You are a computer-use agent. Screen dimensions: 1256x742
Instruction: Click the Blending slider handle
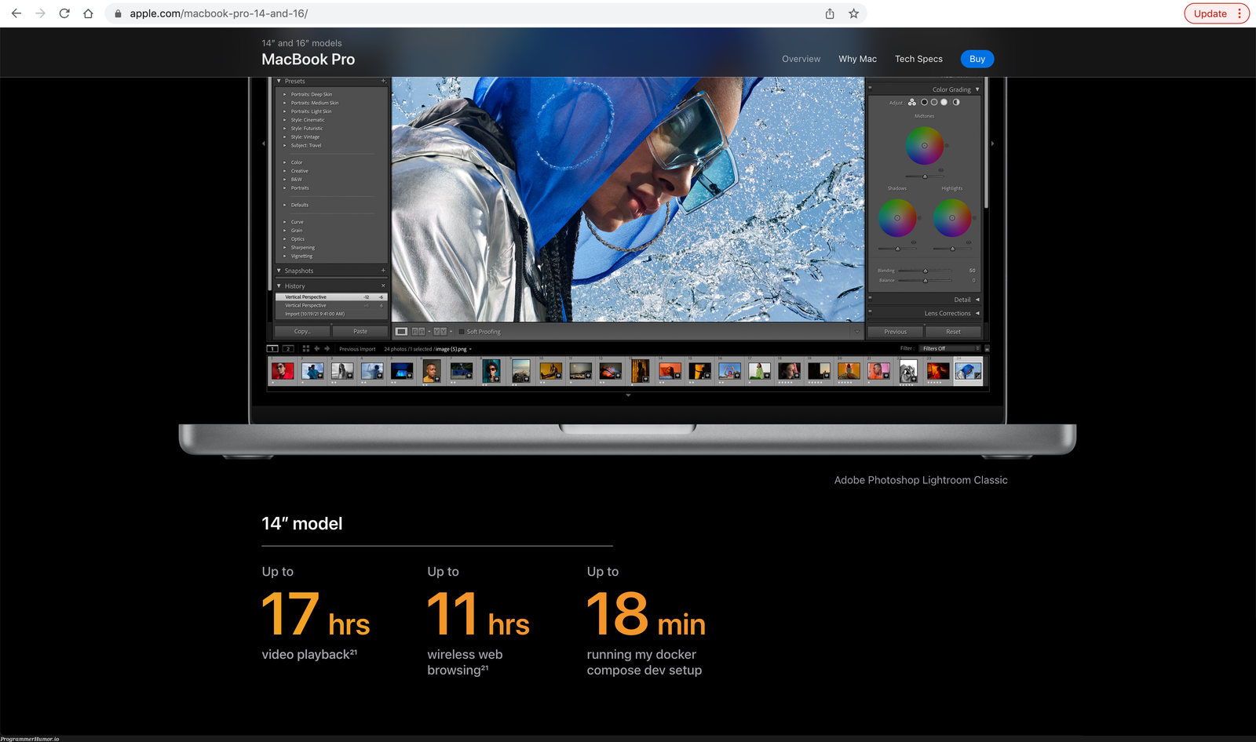(x=926, y=271)
